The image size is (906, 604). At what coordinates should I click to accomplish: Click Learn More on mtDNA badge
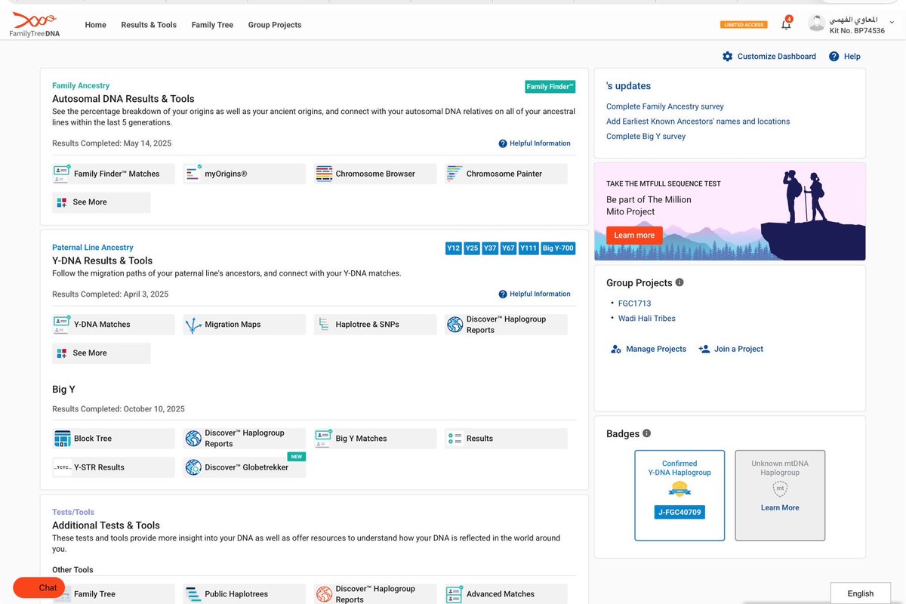tap(780, 508)
